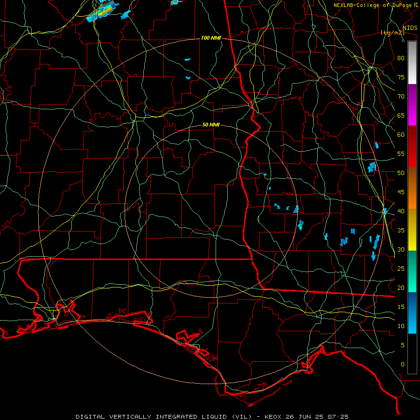Screen dimensions: 420x420
Task: Click the 50 value on the scale
Action: (x=401, y=173)
